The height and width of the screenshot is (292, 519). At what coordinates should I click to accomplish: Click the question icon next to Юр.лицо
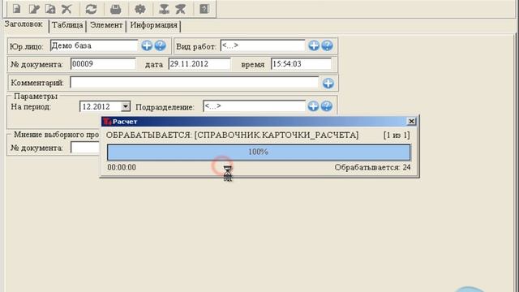[x=161, y=45]
